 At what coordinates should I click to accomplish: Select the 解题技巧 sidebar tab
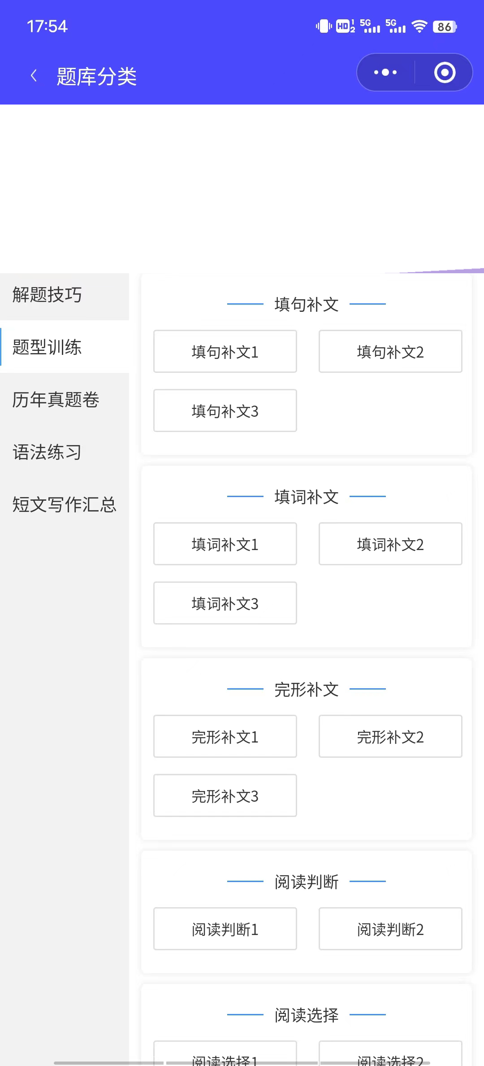(65, 295)
